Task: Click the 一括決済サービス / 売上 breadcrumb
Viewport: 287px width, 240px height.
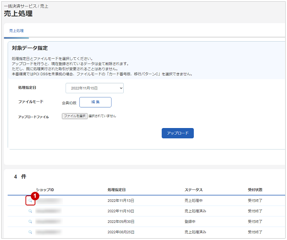Action: pos(26,6)
